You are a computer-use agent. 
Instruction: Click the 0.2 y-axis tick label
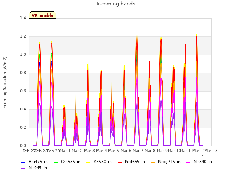(23, 127)
